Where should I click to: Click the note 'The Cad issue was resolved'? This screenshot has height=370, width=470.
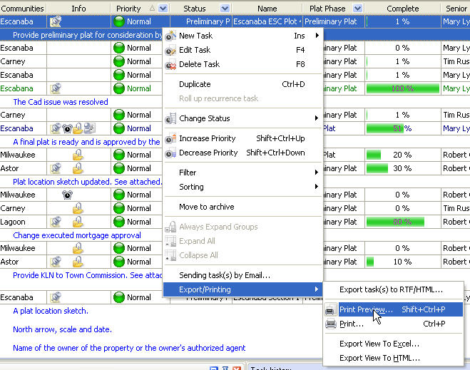[61, 102]
